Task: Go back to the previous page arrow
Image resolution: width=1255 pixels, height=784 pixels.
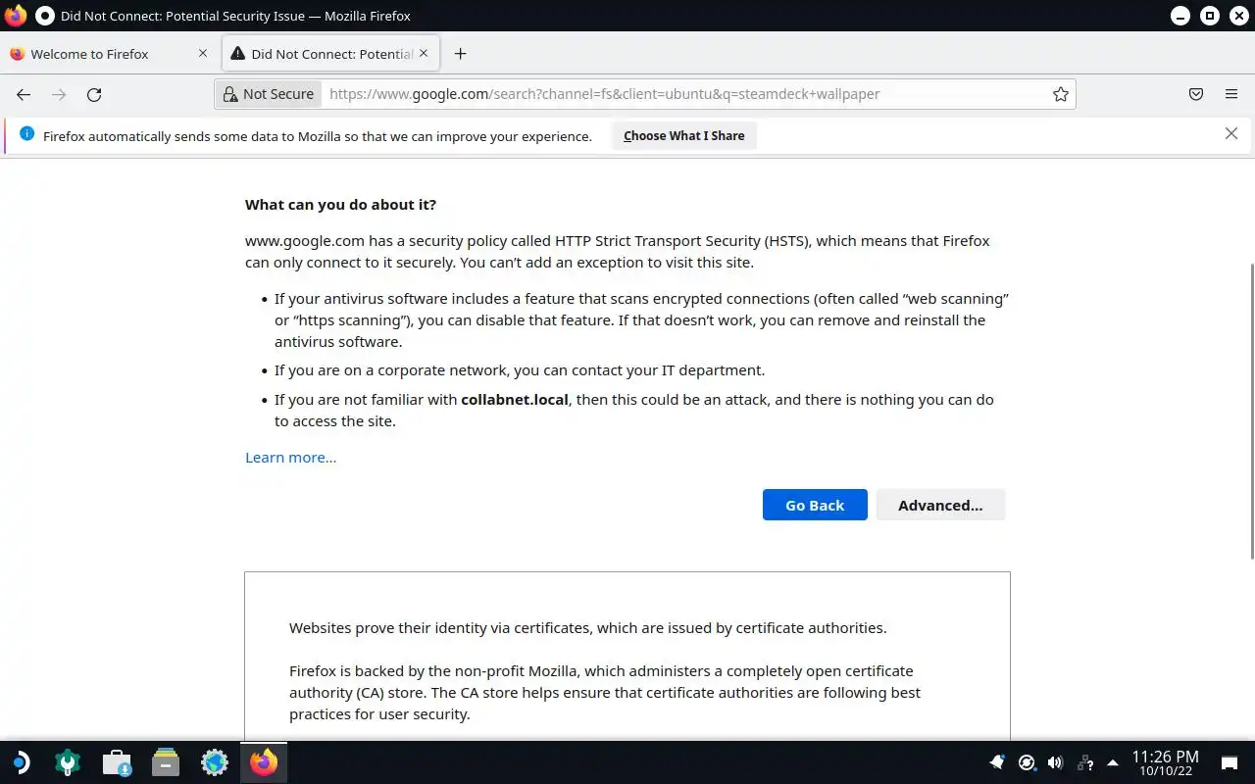Action: (x=24, y=94)
